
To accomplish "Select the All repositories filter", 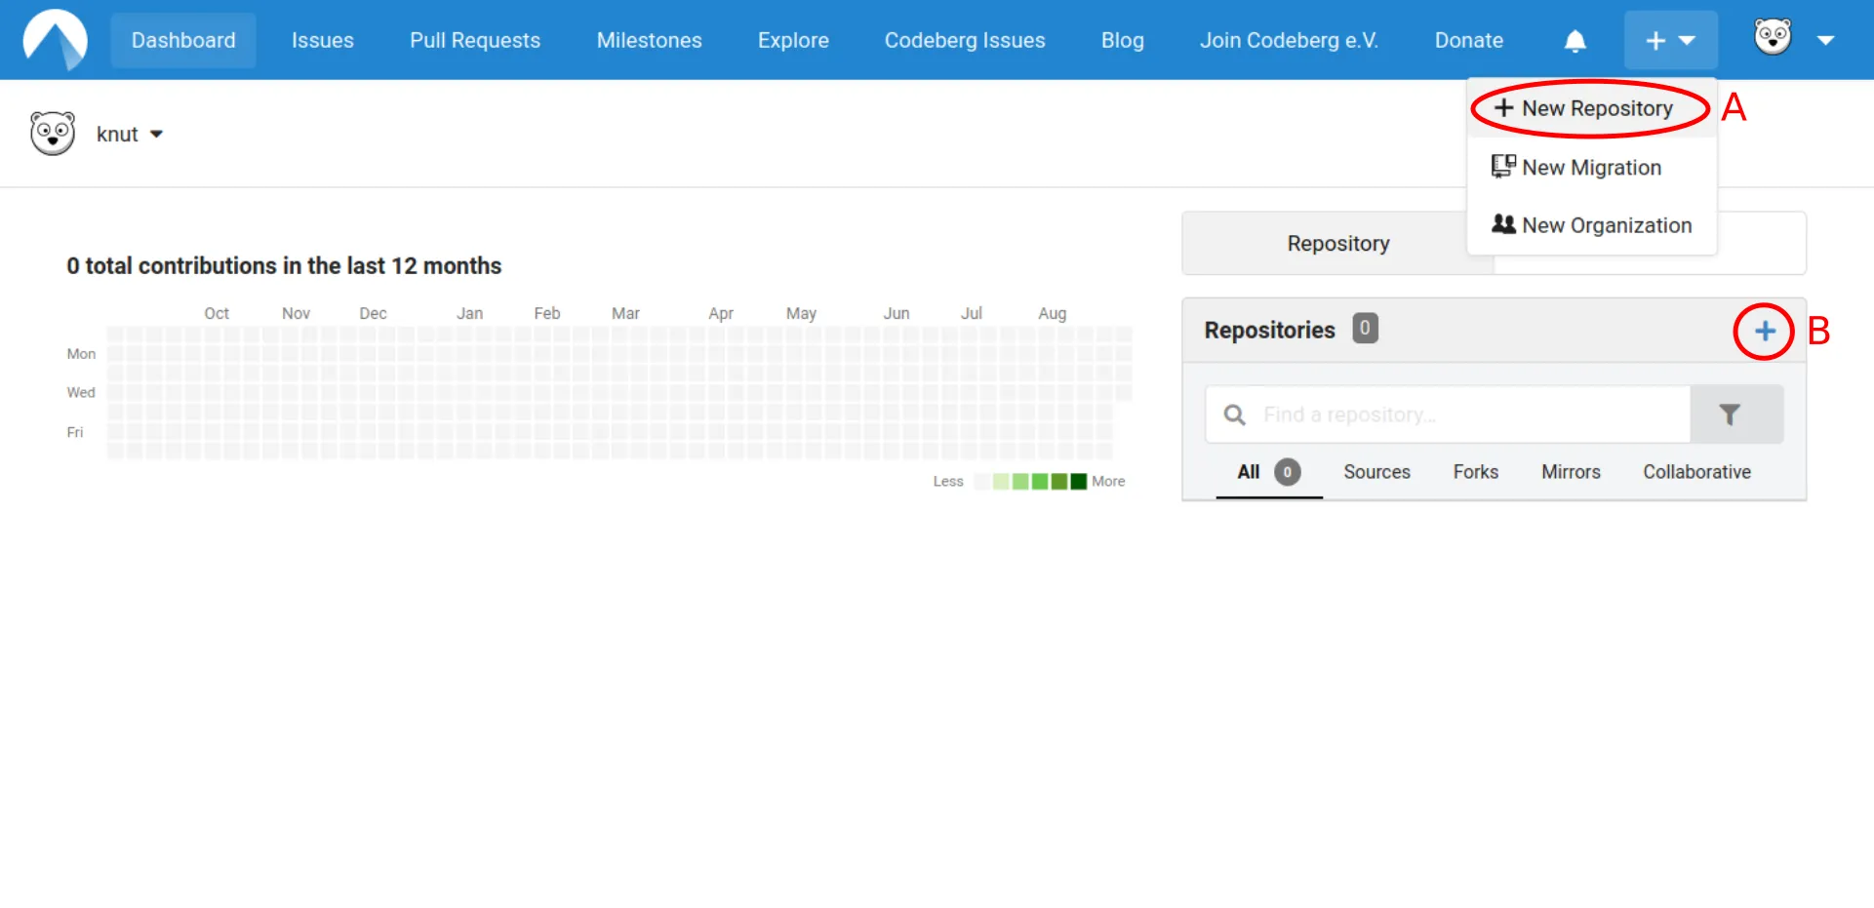I will (x=1249, y=472).
